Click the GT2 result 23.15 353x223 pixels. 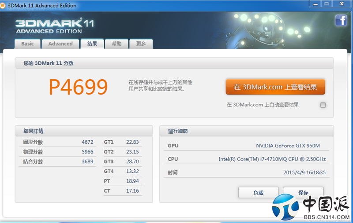(132, 152)
